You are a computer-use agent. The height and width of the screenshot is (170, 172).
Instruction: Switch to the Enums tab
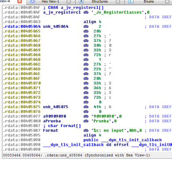(149, 1)
